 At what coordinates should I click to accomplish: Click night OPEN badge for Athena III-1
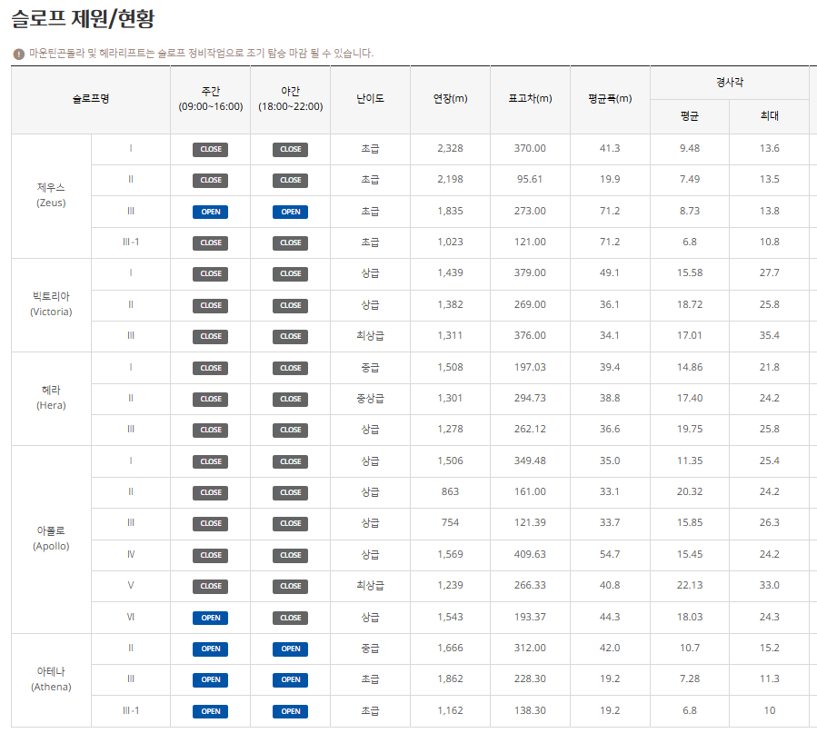pyautogui.click(x=290, y=711)
